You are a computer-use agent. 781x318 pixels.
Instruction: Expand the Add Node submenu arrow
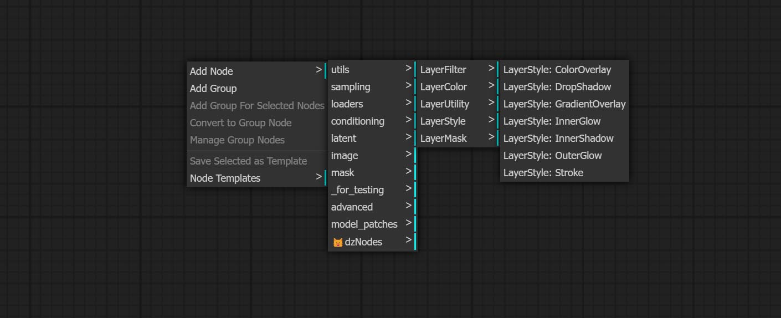(318, 70)
